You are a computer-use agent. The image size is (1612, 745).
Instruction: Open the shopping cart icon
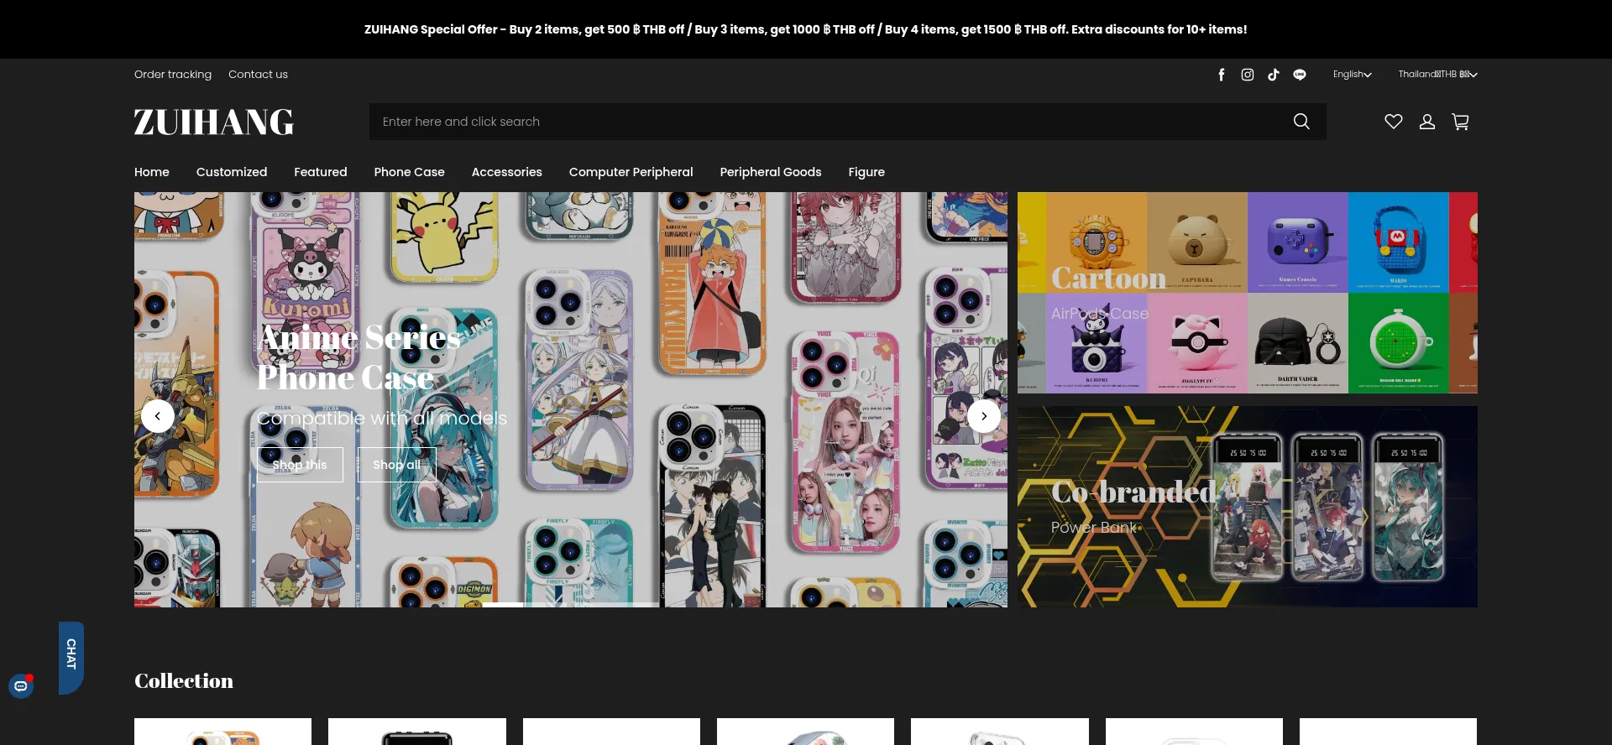[1461, 122]
